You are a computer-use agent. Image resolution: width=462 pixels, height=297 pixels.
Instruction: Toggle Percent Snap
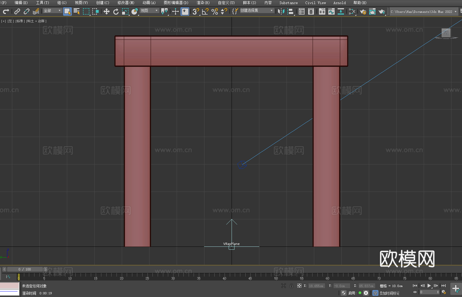[x=215, y=11]
